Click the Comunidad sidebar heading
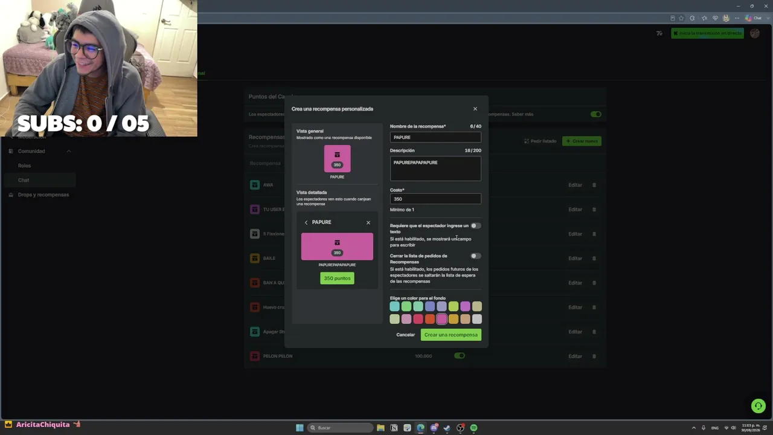Viewport: 773px width, 435px height. click(31, 151)
